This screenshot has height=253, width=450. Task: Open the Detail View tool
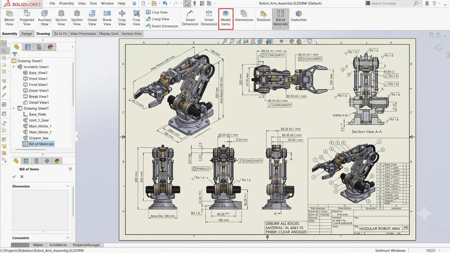point(92,18)
